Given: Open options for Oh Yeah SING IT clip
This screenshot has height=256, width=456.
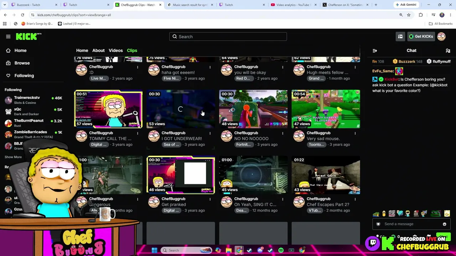Looking at the screenshot, I should pyautogui.click(x=283, y=199).
